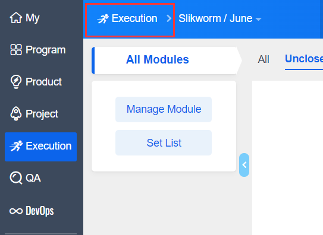Switch to the Unclosed tab
The width and height of the screenshot is (323, 235).
click(304, 59)
